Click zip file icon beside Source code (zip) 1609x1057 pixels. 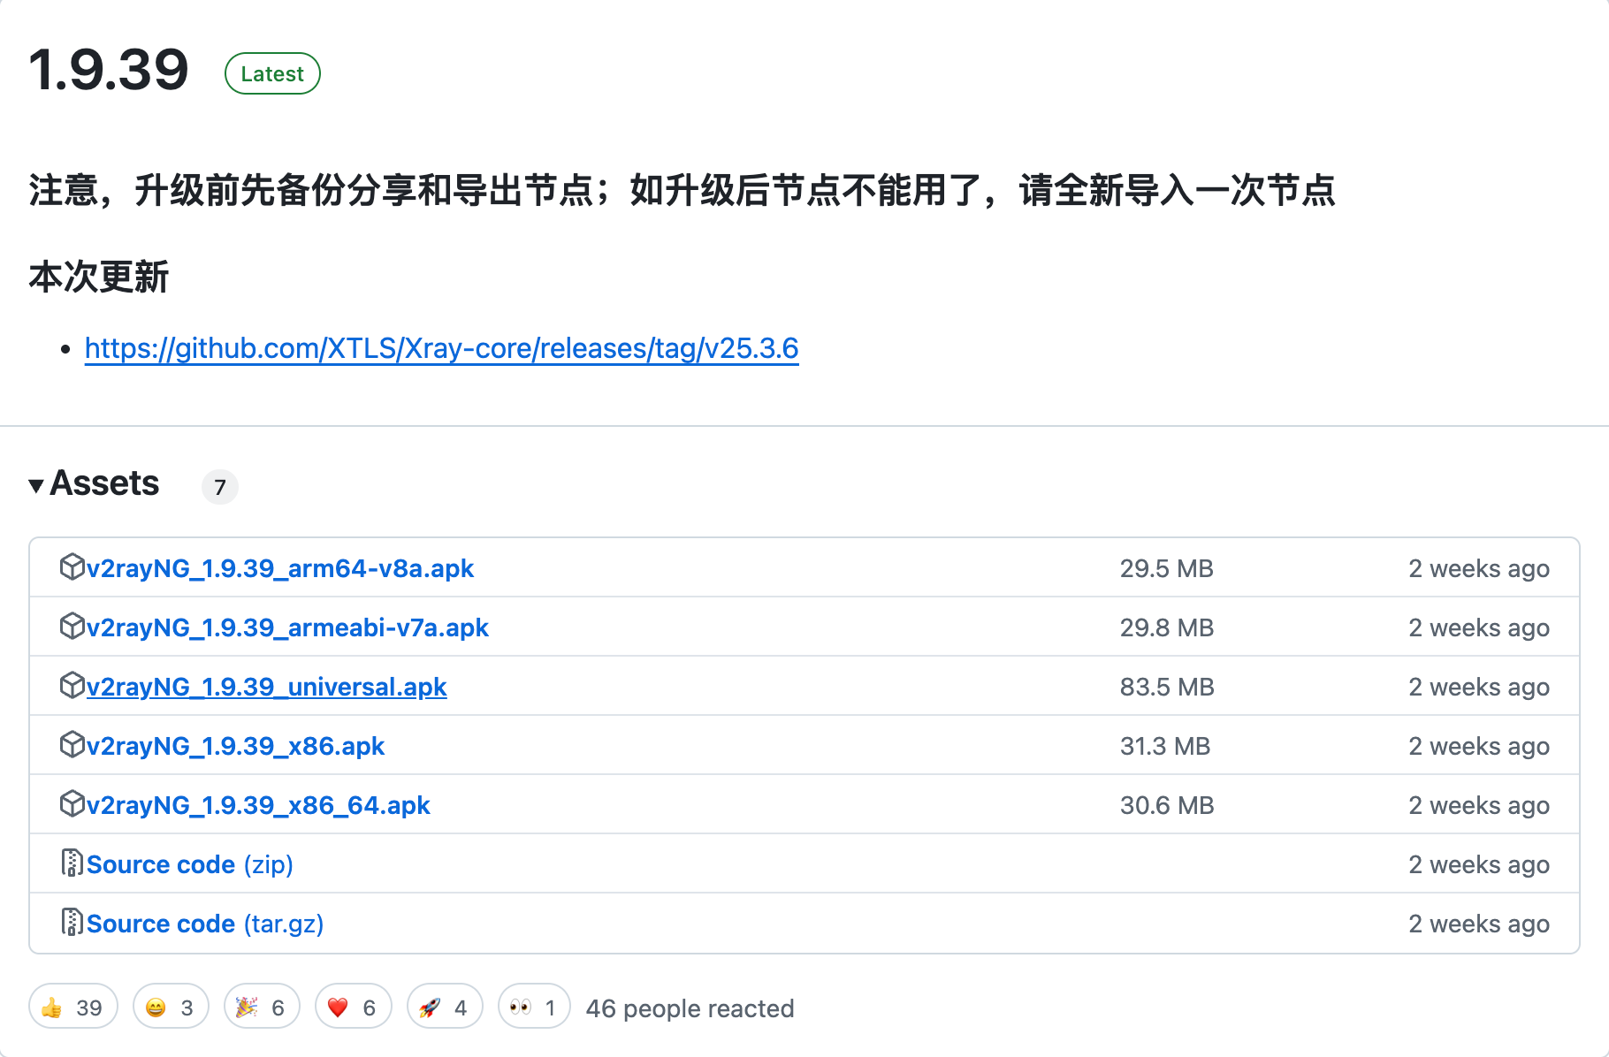tap(72, 863)
